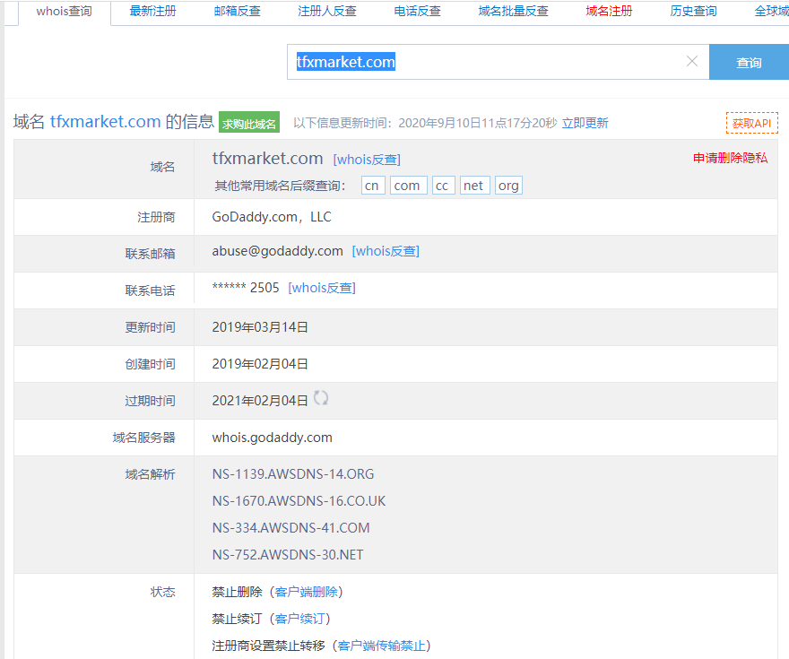This screenshot has width=789, height=659.
Task: Select the 注册人反查 tab
Action: pyautogui.click(x=327, y=12)
